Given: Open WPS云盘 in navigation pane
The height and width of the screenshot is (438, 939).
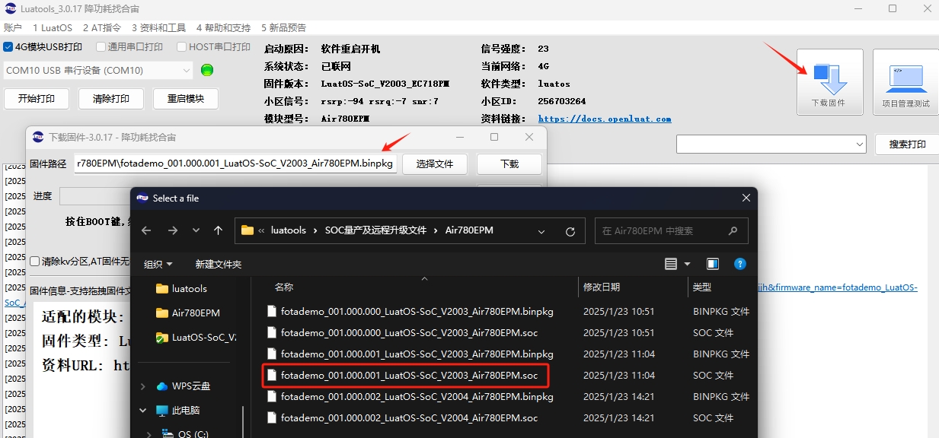Looking at the screenshot, I should tap(183, 386).
